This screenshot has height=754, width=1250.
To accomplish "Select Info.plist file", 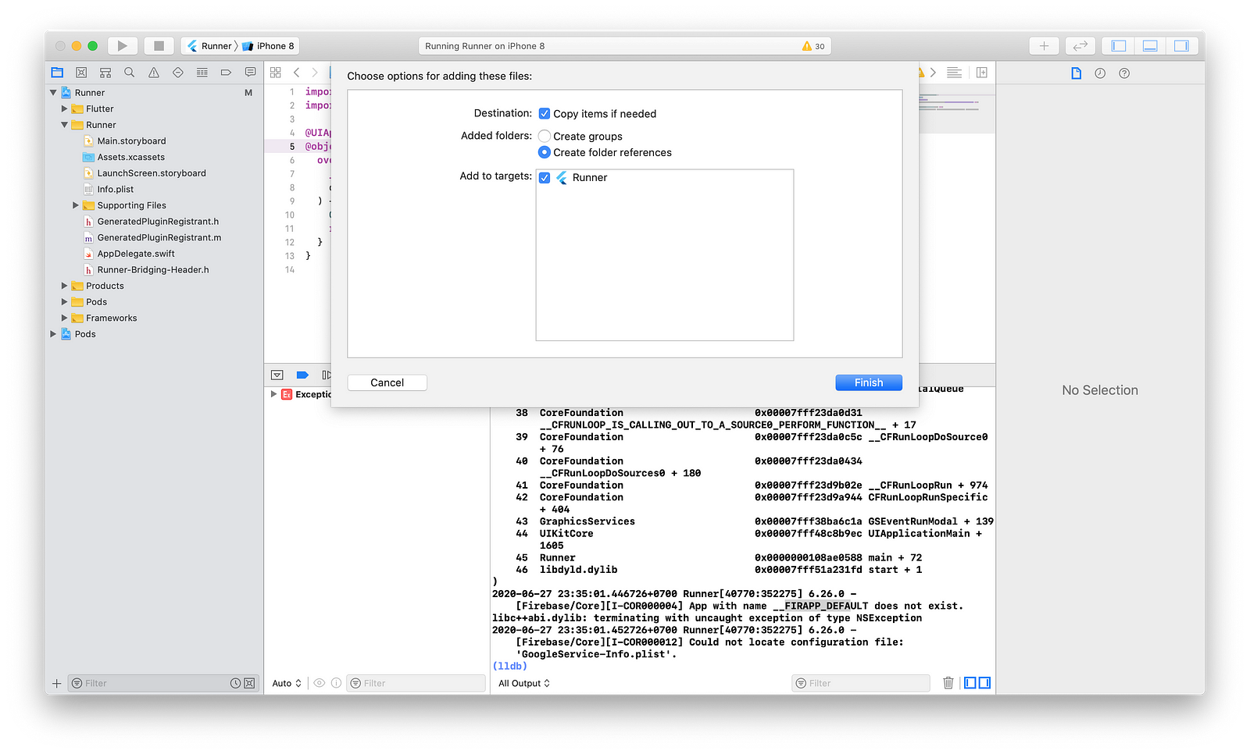I will point(115,190).
